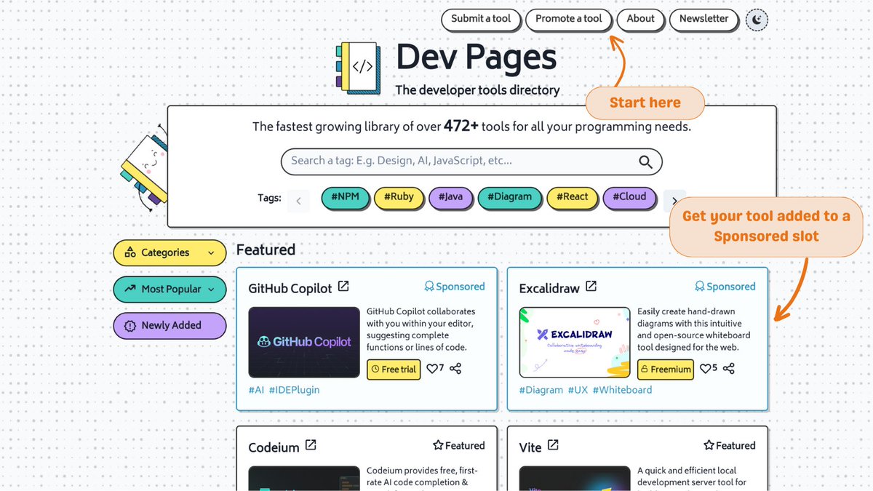
Task: Click Featured star label on Codeium card
Action: click(x=458, y=445)
